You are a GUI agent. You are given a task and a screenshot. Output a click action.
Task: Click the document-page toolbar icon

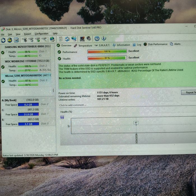(x=60, y=39)
